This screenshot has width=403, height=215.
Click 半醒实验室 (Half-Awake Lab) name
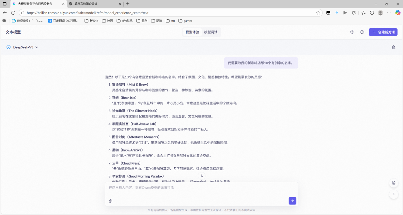pyautogui.click(x=134, y=124)
